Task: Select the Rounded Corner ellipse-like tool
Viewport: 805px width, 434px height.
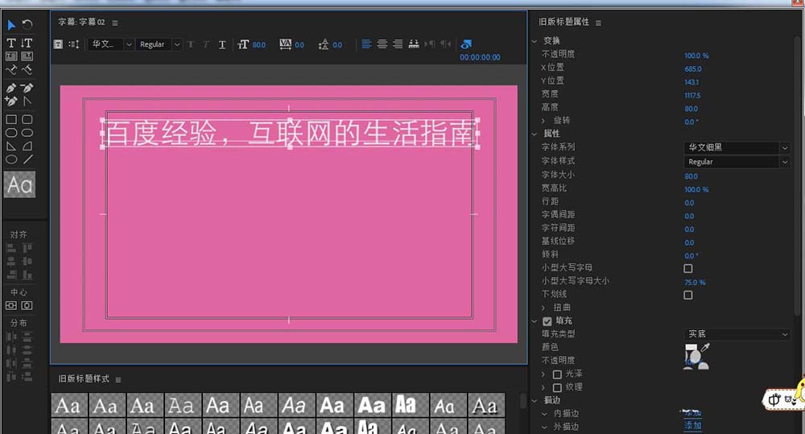Action: (27, 133)
